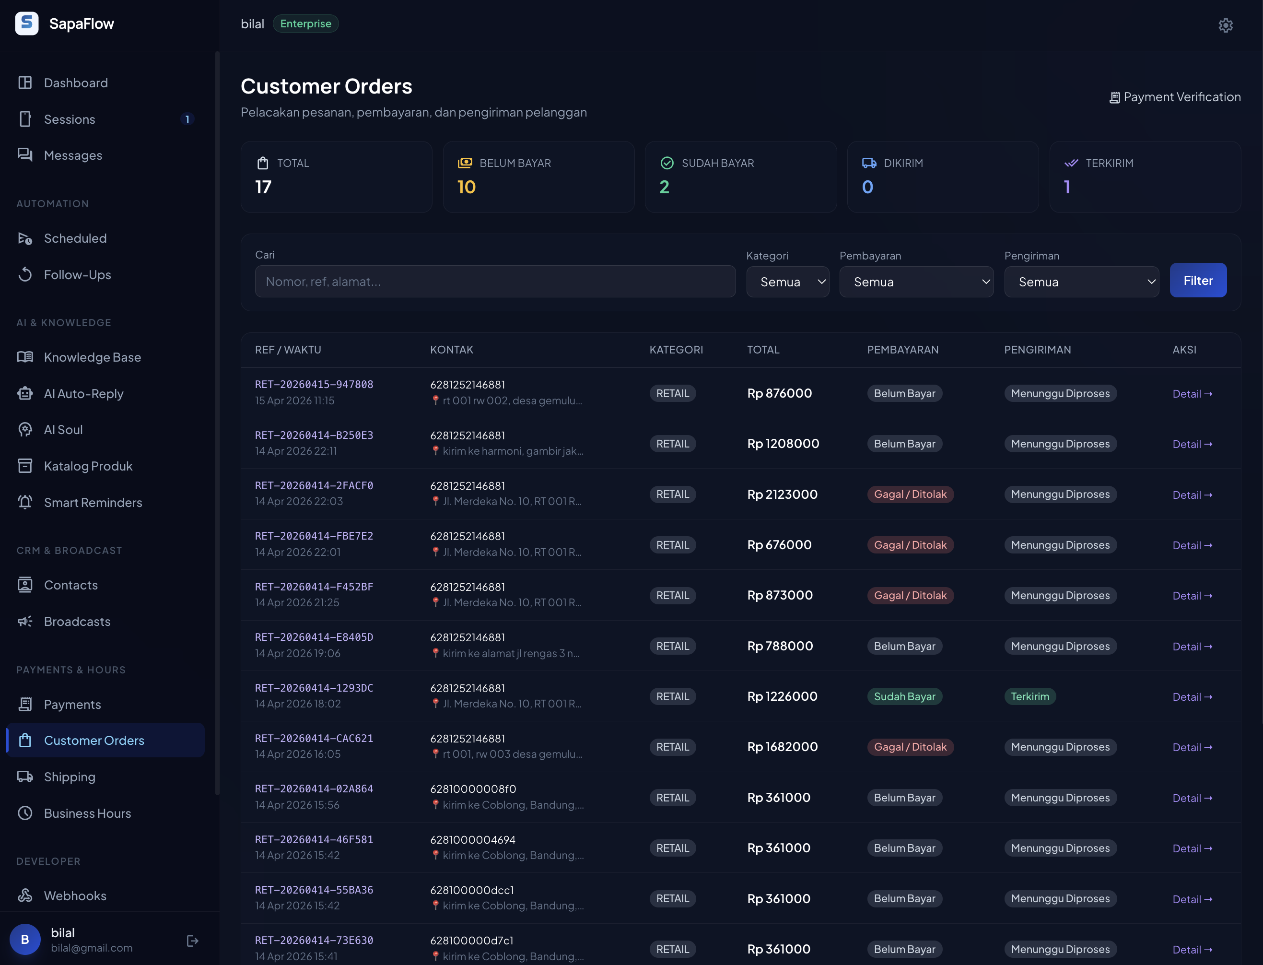The width and height of the screenshot is (1263, 965).
Task: Click the Broadcasts megaphone icon
Action: pos(25,621)
